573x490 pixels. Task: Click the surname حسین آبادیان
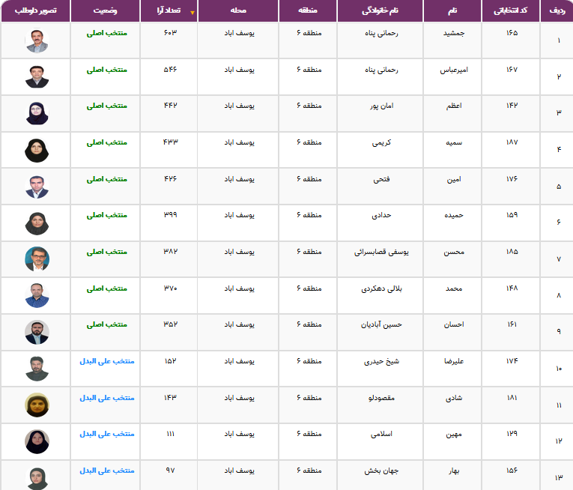[x=381, y=324]
